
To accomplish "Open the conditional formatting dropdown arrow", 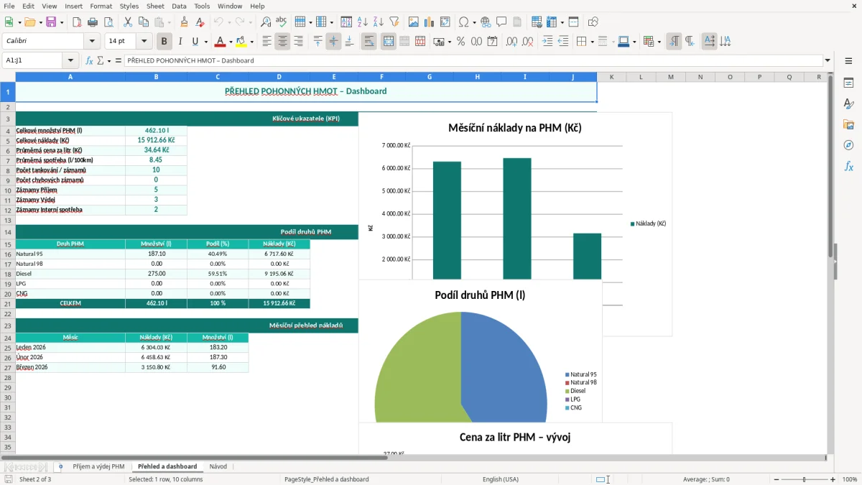I will [659, 42].
